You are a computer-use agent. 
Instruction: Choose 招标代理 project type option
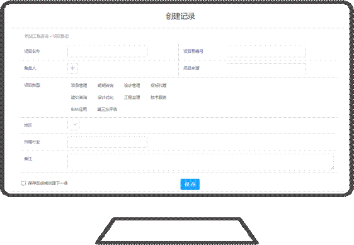pyautogui.click(x=159, y=86)
